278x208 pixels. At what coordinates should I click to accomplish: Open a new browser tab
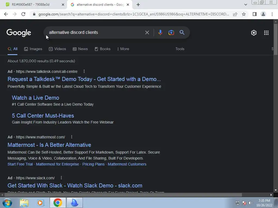tap(138, 5)
